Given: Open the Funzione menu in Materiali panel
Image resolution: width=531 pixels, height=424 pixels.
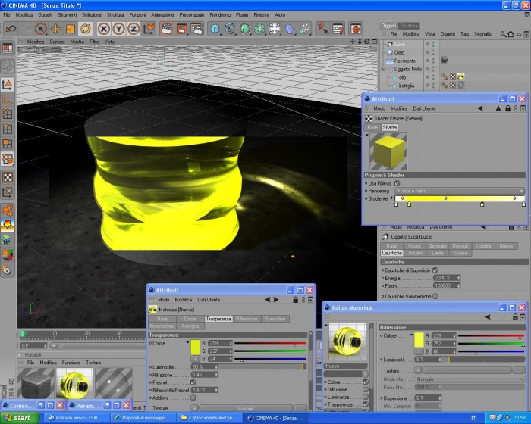Looking at the screenshot, I should (x=71, y=363).
